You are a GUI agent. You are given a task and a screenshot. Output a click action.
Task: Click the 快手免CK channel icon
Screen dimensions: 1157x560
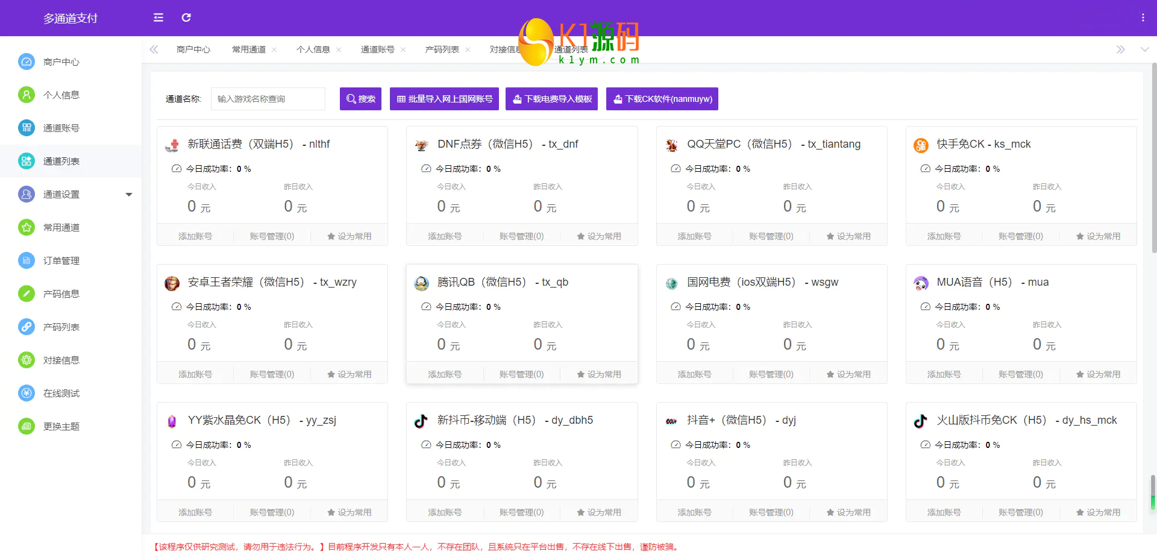[921, 145]
